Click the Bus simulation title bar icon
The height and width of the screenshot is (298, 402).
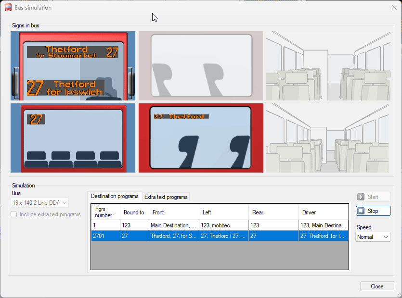pyautogui.click(x=8, y=8)
